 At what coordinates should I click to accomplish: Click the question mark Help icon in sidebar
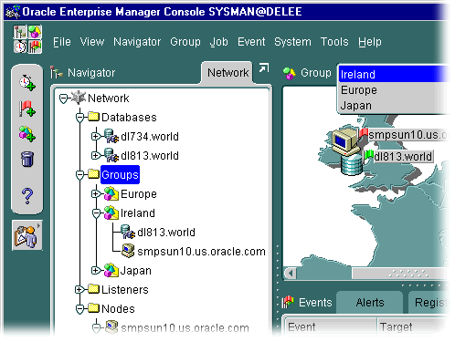tap(27, 195)
